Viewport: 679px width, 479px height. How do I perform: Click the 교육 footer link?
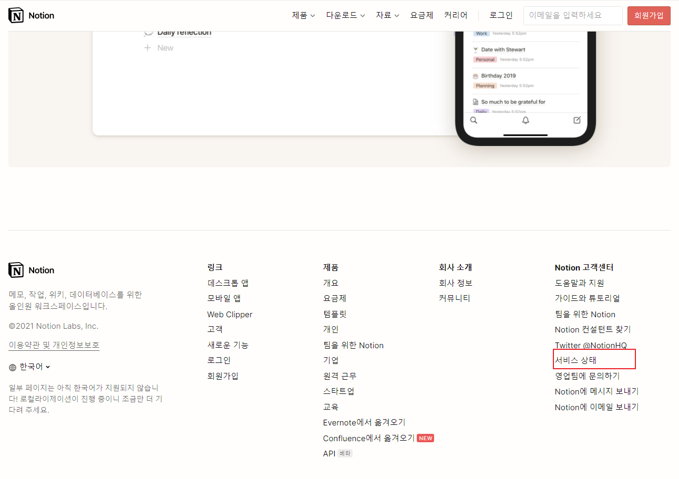click(331, 407)
